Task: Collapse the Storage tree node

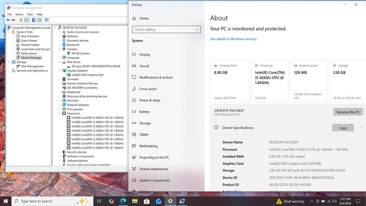Action: [x=9, y=62]
